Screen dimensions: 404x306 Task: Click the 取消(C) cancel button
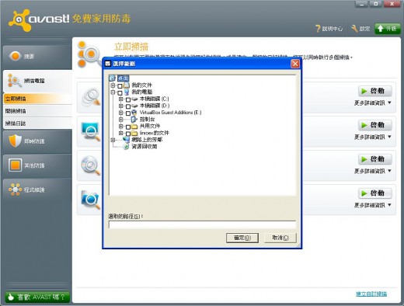click(280, 238)
